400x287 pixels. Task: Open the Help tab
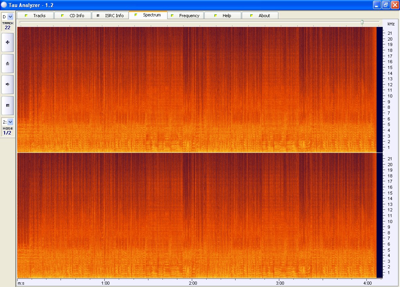point(223,16)
